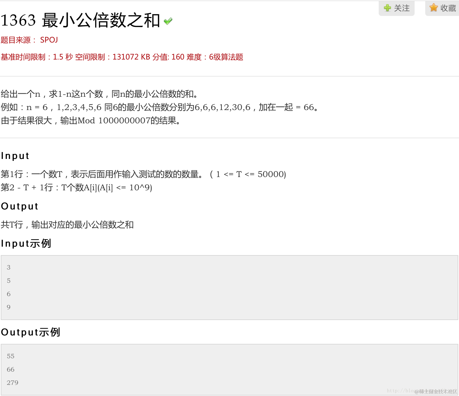
Task: Click the example line starting 例如
Action: tap(160, 107)
